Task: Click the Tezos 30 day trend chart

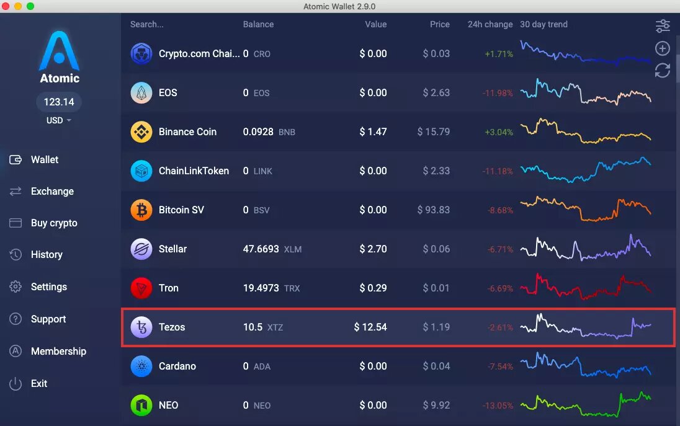Action: click(586, 326)
